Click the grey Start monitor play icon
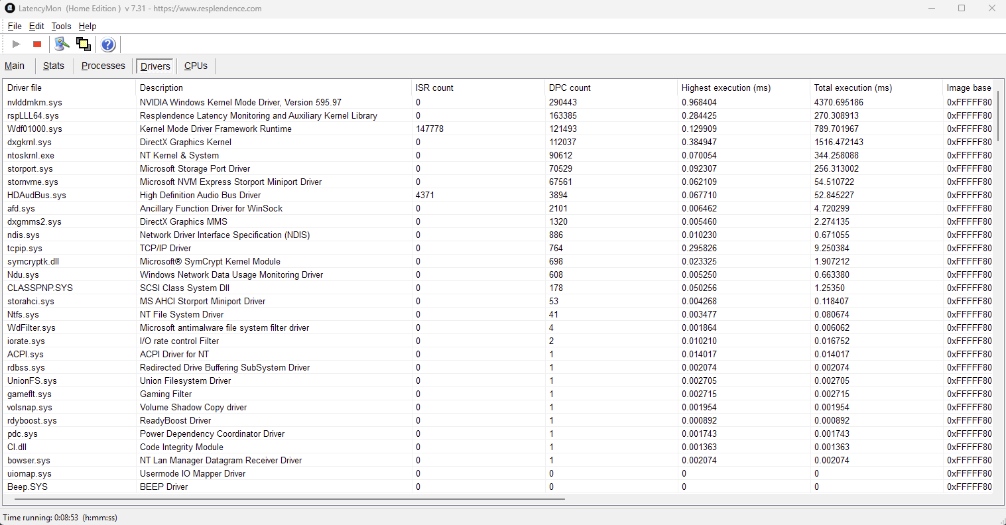 (x=17, y=44)
